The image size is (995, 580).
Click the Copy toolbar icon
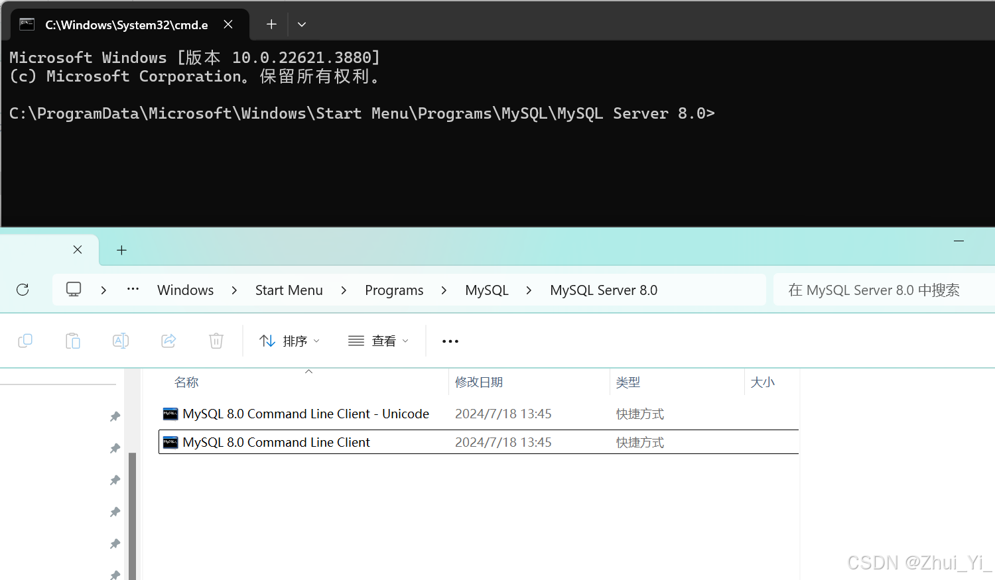pos(25,341)
